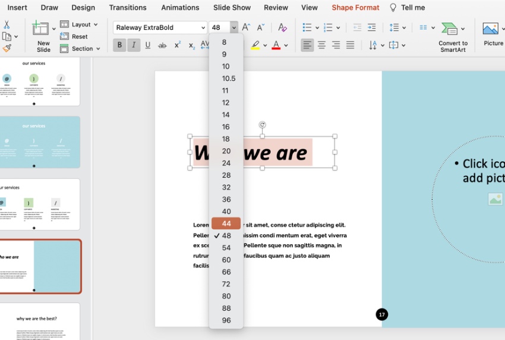Open the font name dropdown for Raleway ExtraBold

[202, 28]
